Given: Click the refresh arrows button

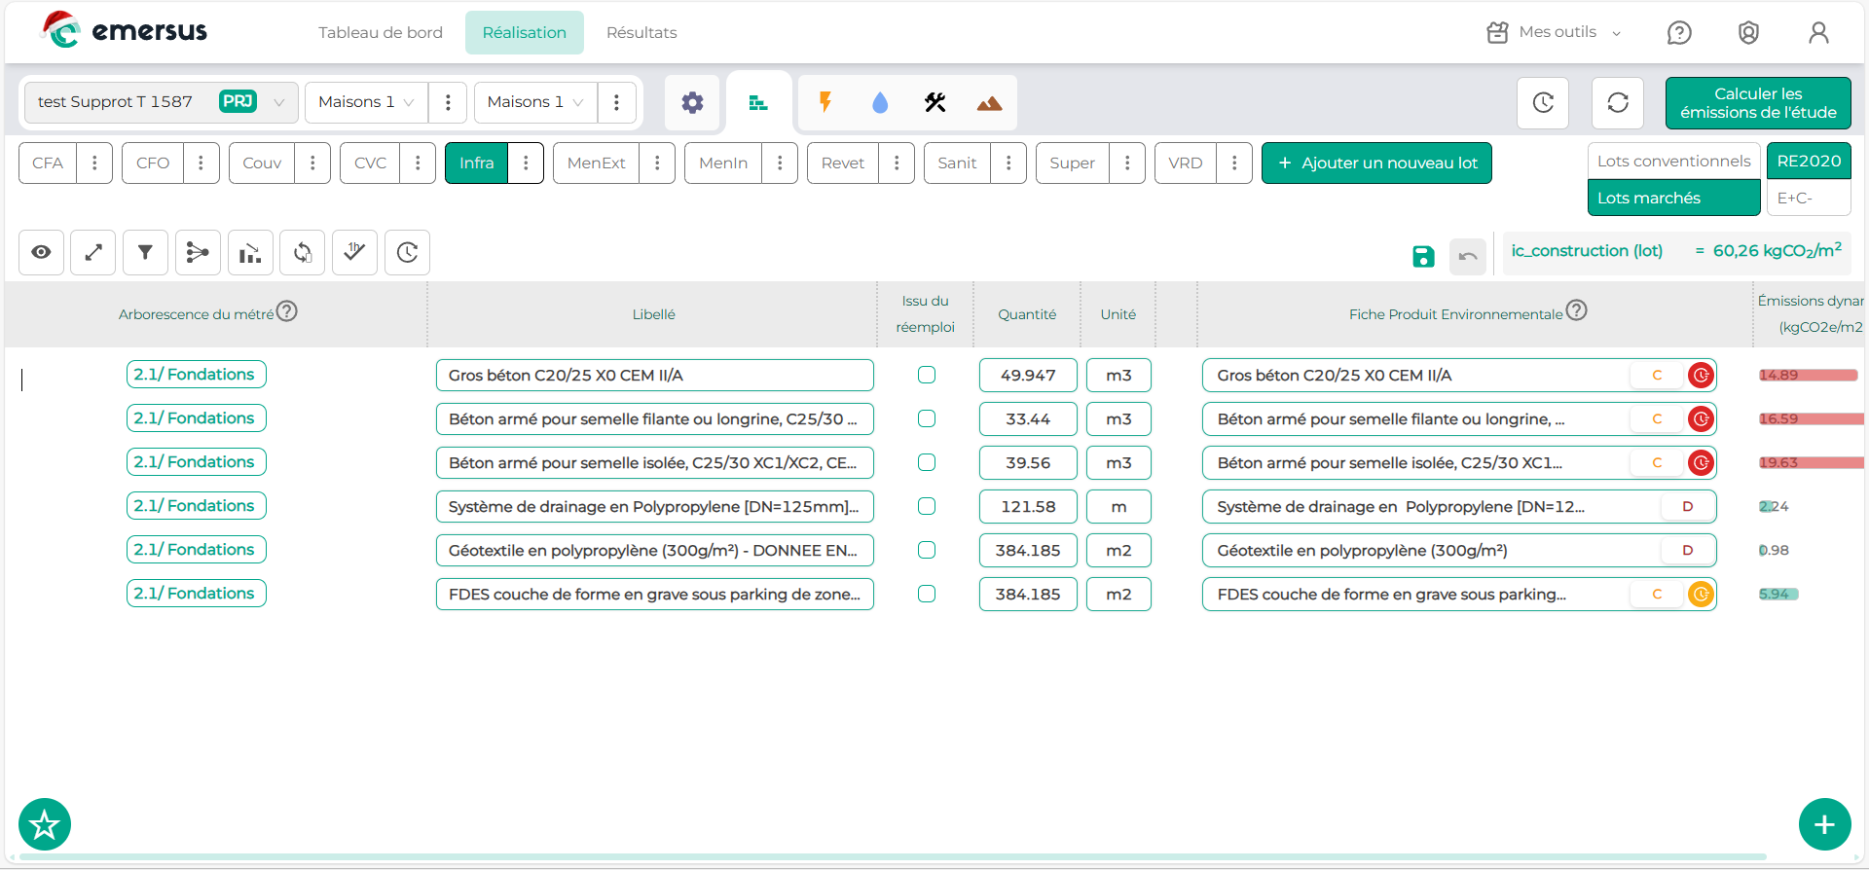Looking at the screenshot, I should (1618, 102).
